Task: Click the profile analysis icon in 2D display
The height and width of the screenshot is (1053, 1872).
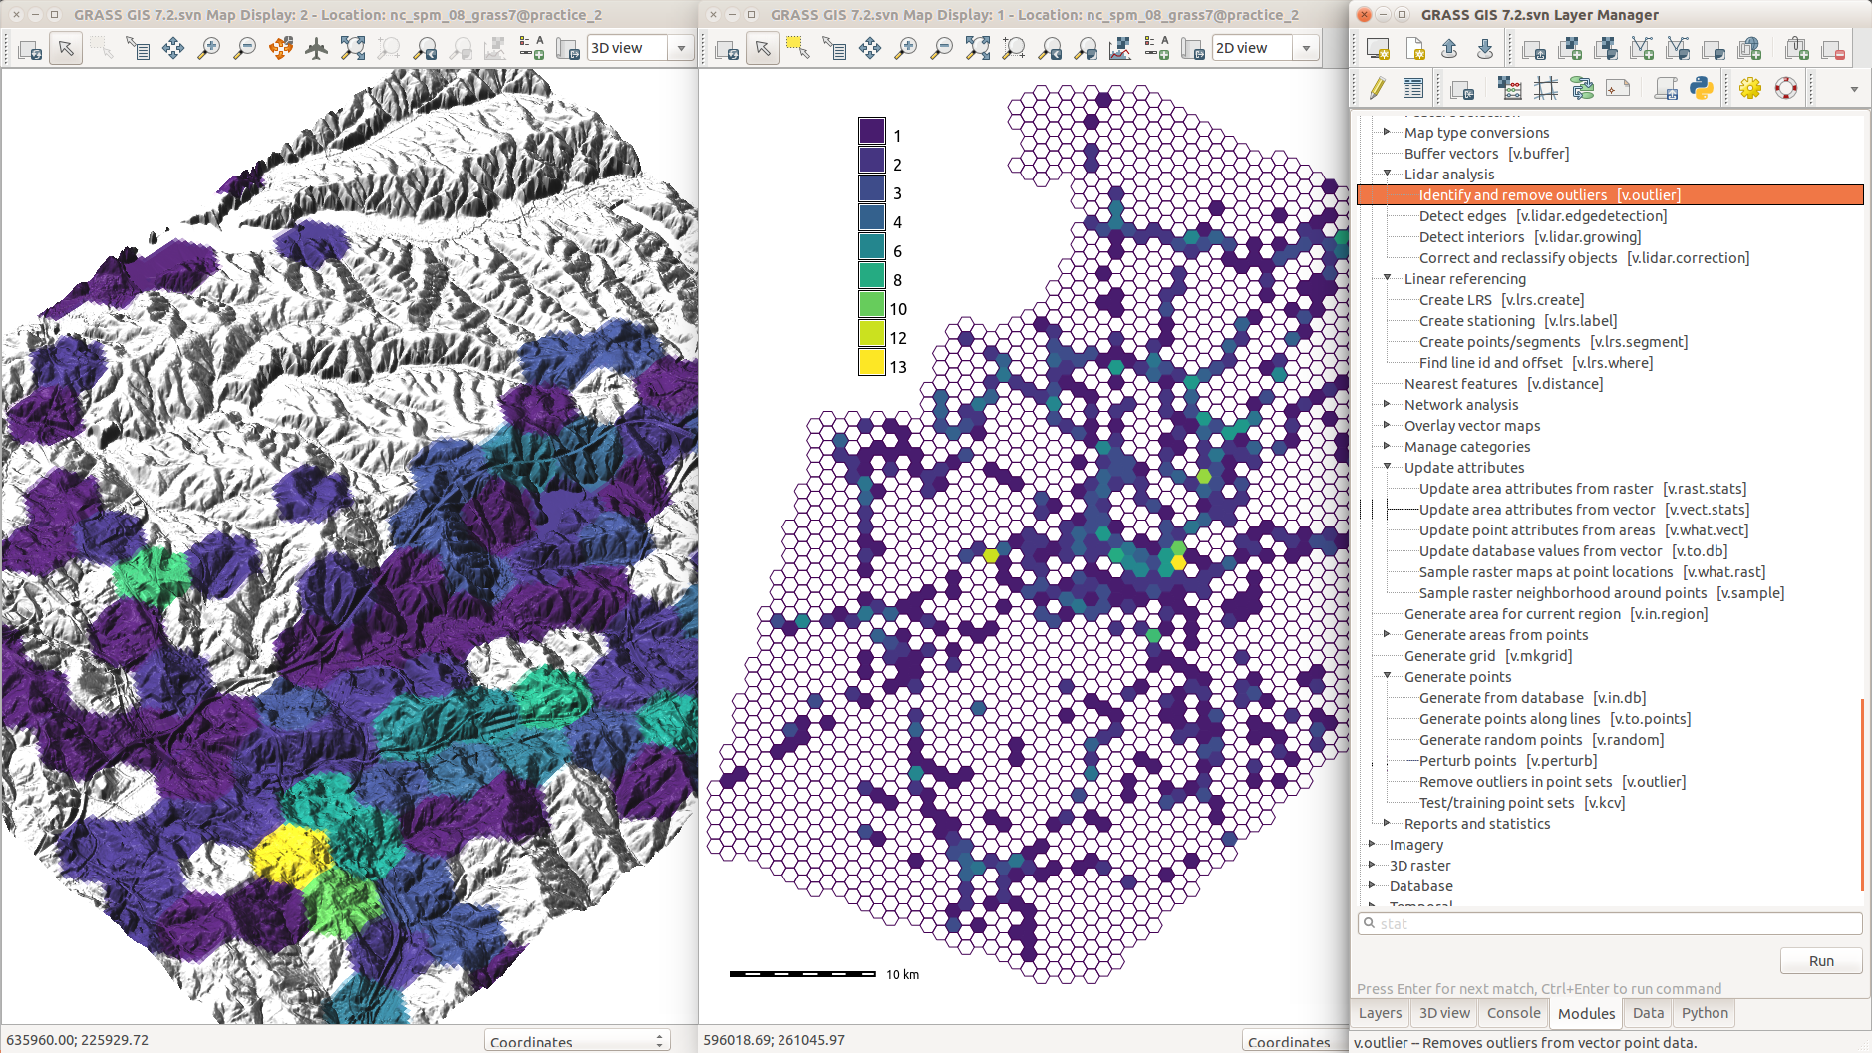Action: click(x=1120, y=49)
